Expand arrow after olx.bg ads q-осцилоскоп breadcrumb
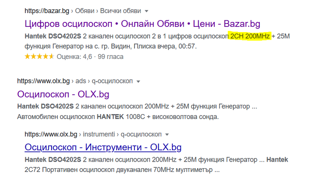Viewport: 321px width, 182px height. click(138, 82)
